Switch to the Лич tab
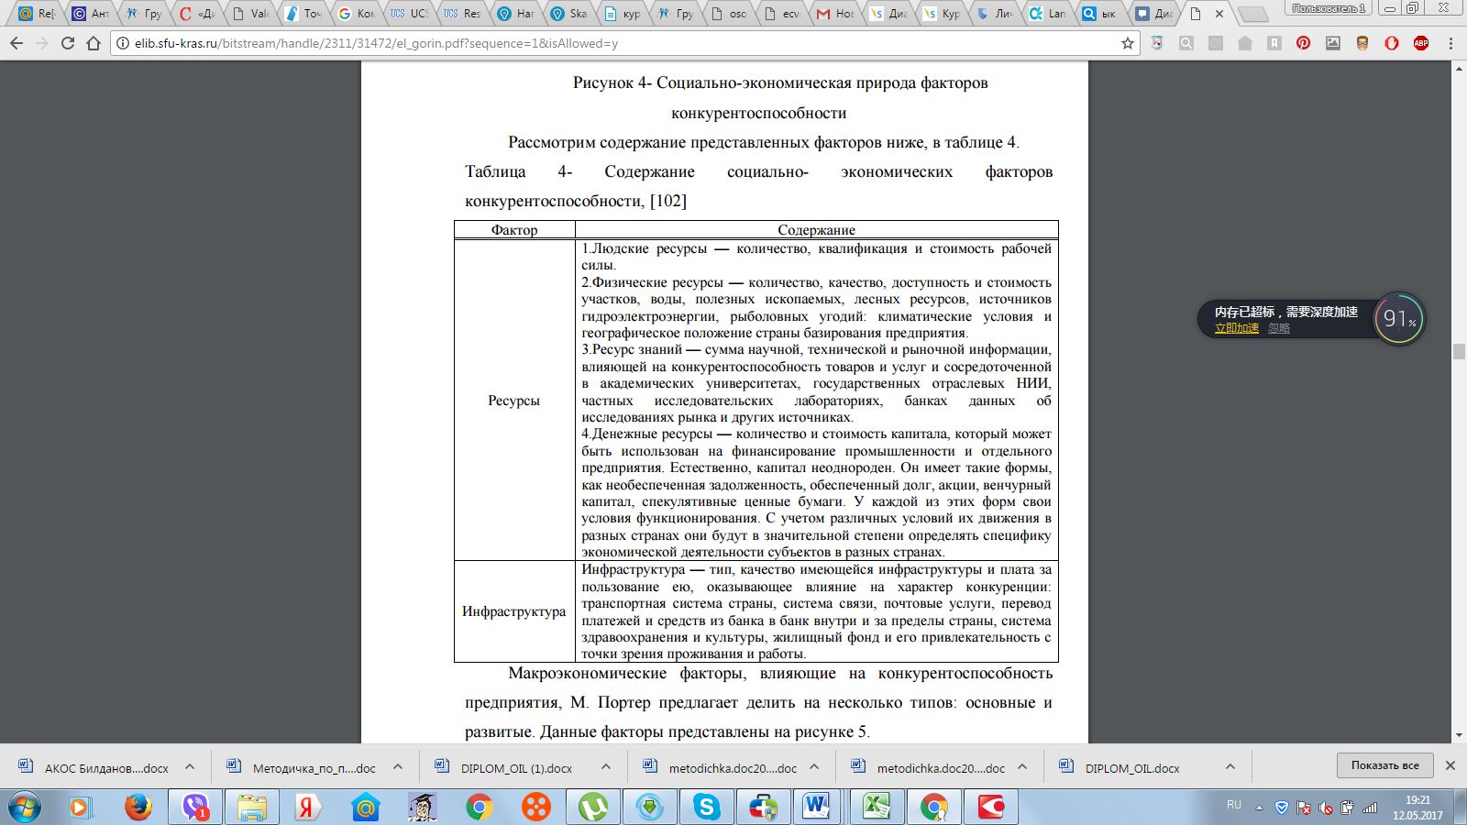The image size is (1467, 825). pos(996,14)
